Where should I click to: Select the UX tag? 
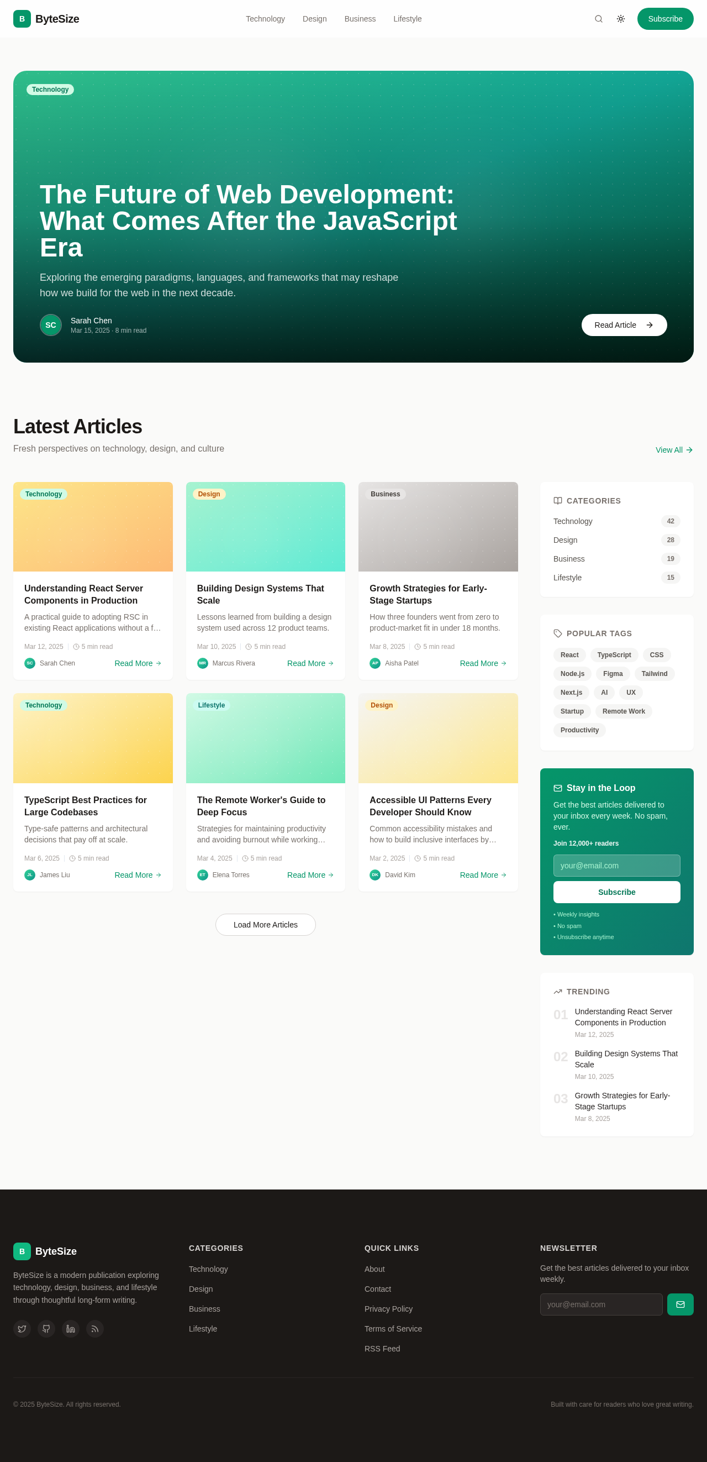coord(630,693)
